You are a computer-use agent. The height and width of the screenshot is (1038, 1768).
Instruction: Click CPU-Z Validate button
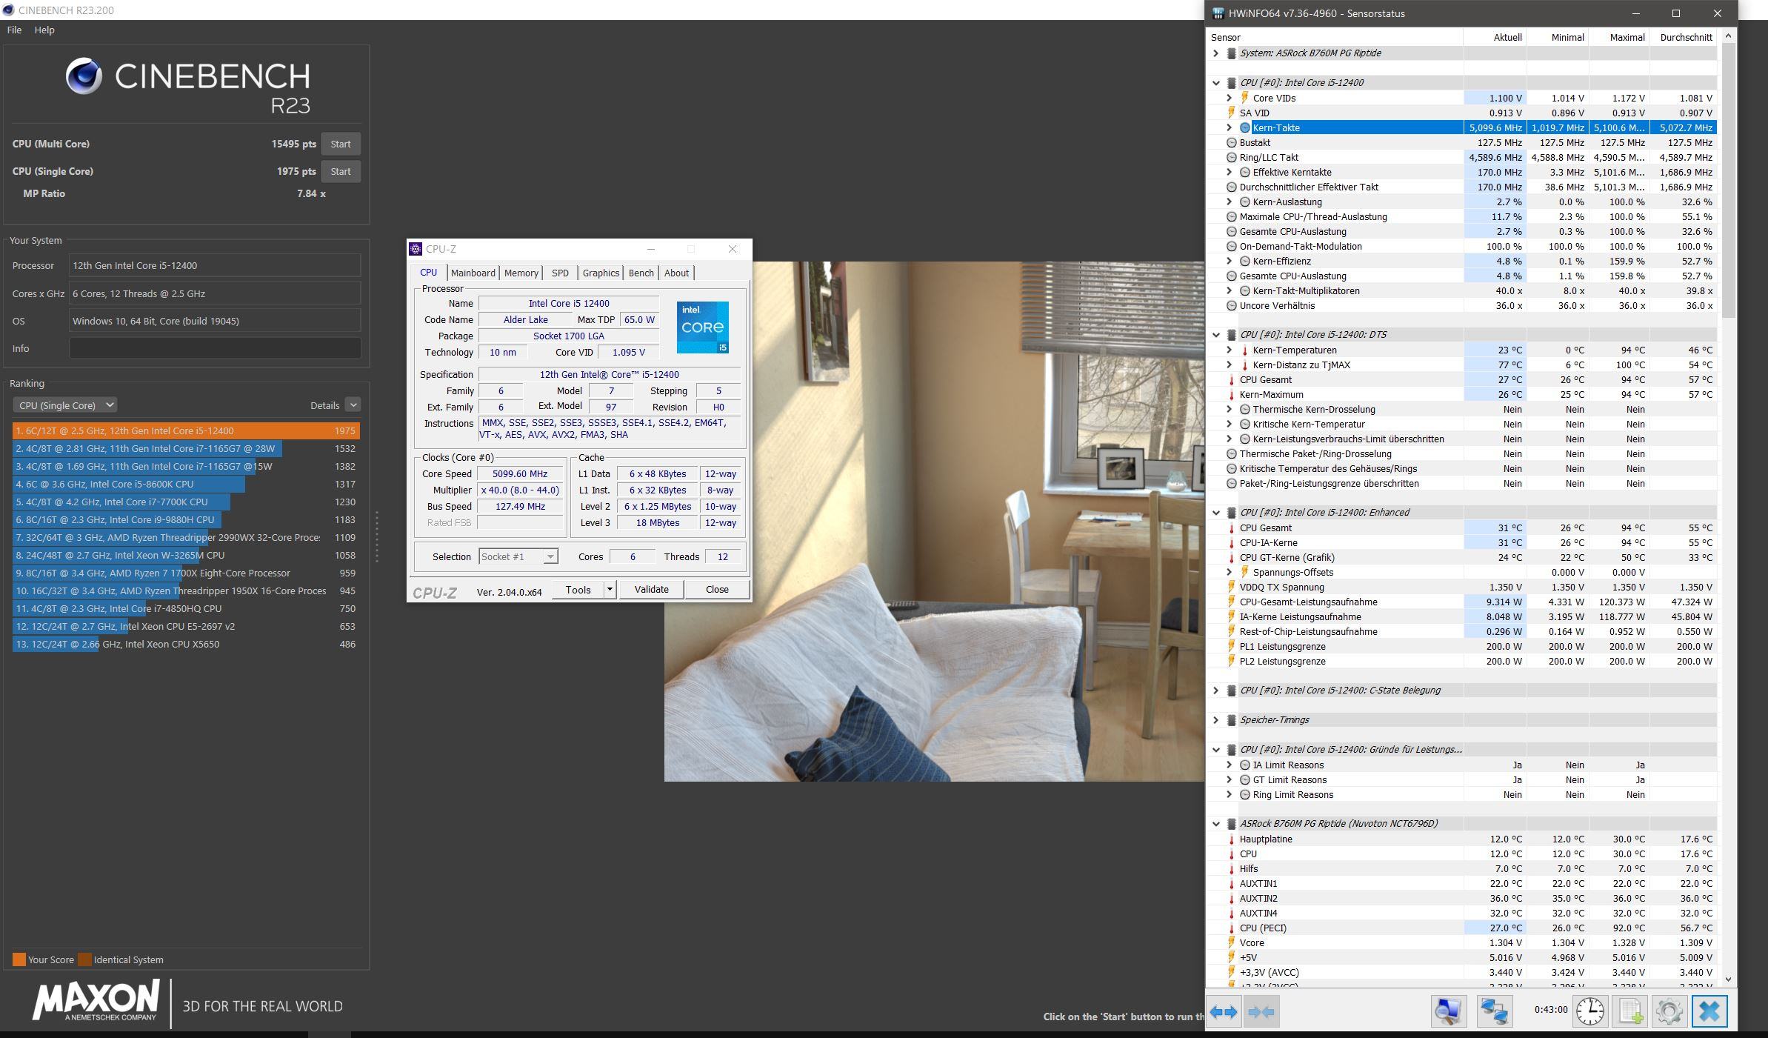tap(651, 590)
